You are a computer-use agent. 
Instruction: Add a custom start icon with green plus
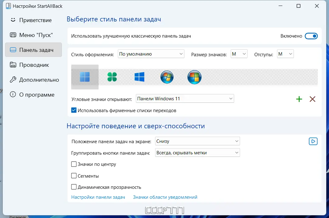299,99
